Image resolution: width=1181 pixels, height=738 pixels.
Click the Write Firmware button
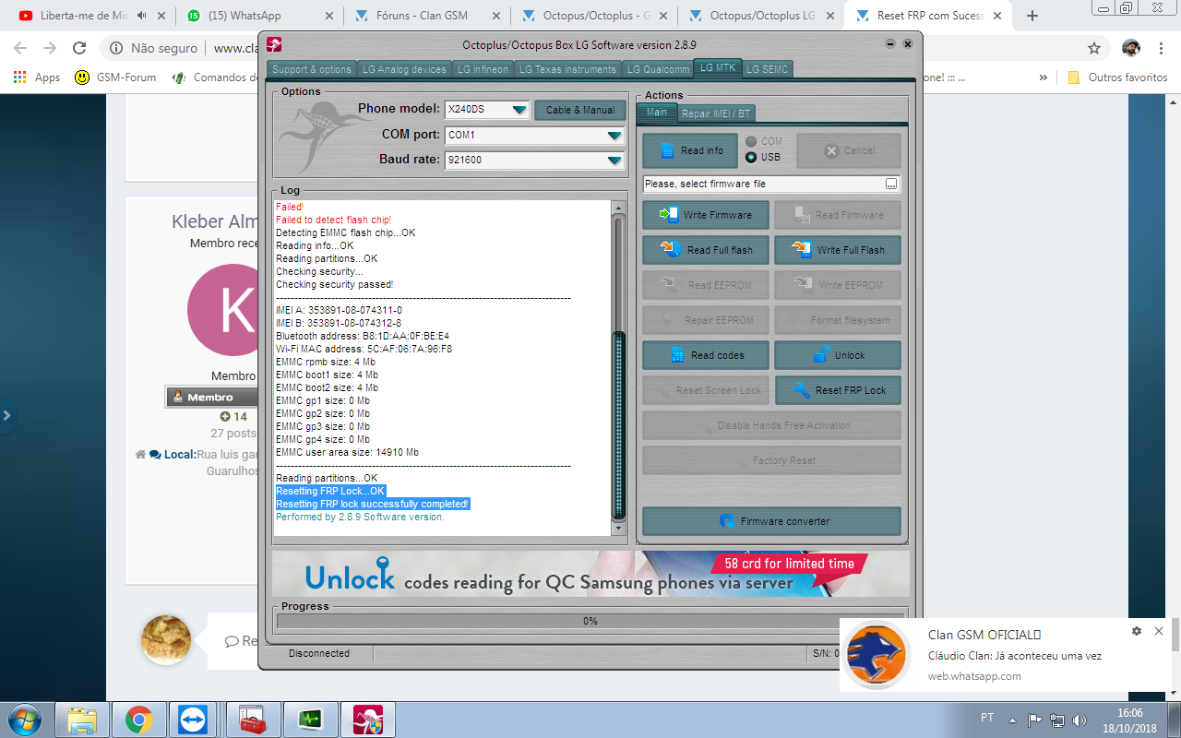[x=706, y=215]
